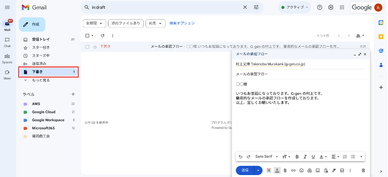Click the 送信 send button
Viewport: 388px width, 177px height.
tap(245, 170)
